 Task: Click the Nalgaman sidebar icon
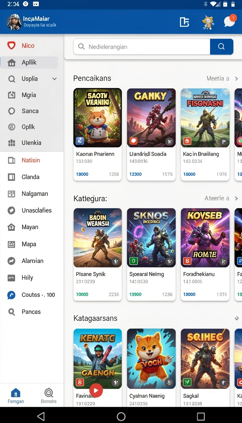[12, 194]
